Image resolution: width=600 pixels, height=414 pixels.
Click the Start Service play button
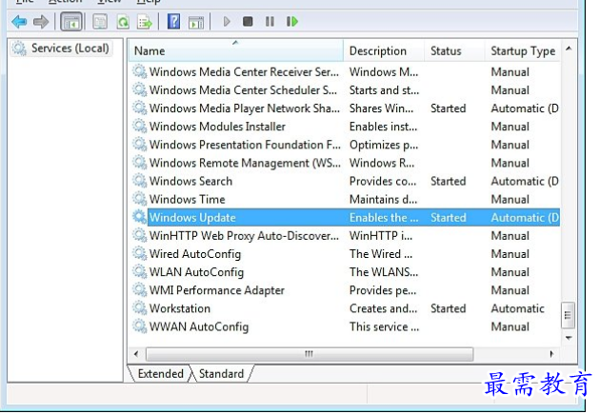point(227,21)
